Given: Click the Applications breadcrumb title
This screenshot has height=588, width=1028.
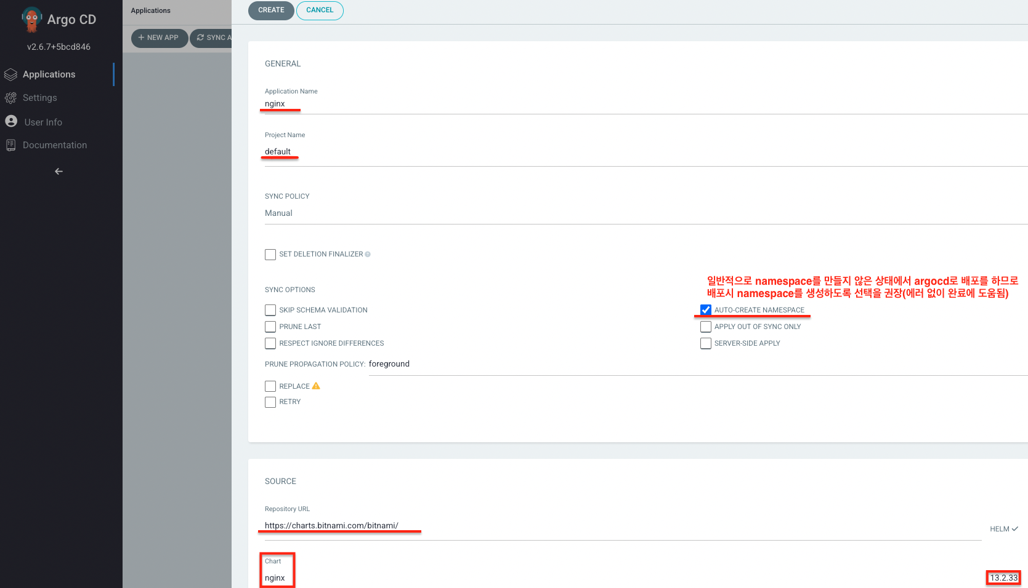Looking at the screenshot, I should (x=150, y=10).
